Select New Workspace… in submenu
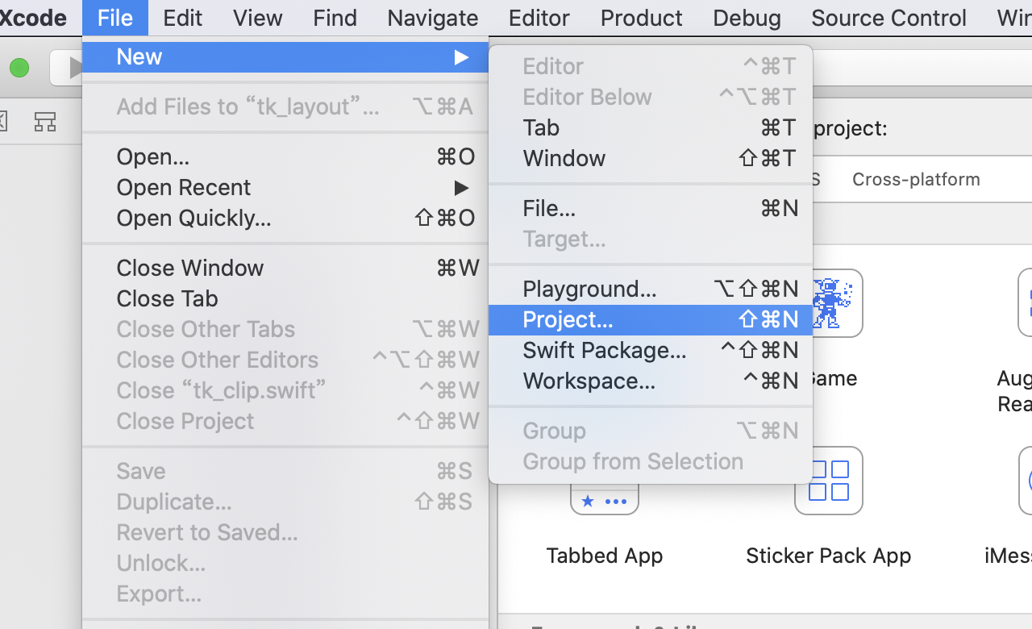 click(651, 381)
